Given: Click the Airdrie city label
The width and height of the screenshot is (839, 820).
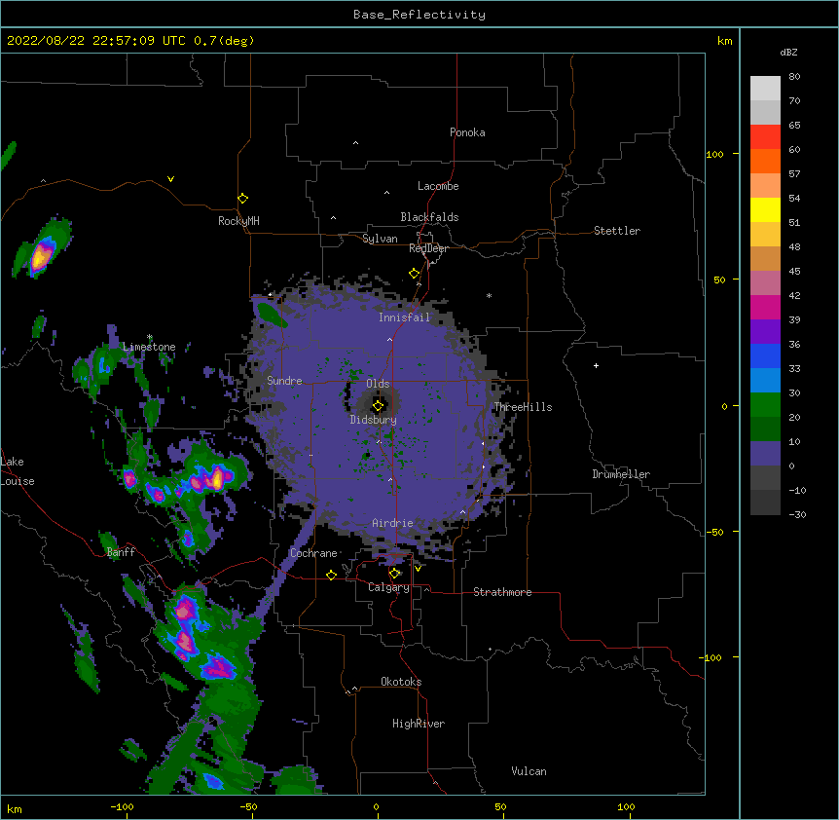Looking at the screenshot, I should point(392,523).
